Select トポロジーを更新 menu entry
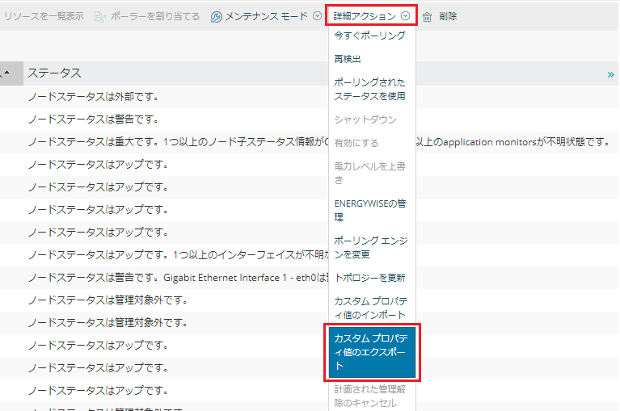The height and width of the screenshot is (411, 620). point(372,278)
